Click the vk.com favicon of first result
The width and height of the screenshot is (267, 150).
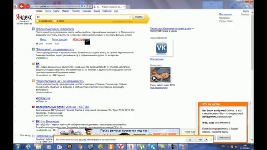click(x=33, y=29)
